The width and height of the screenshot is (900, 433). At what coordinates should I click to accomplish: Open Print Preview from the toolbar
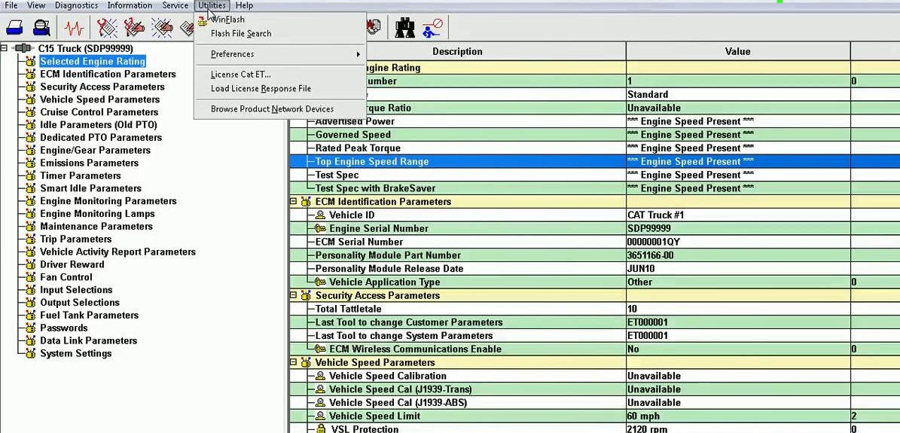click(x=41, y=27)
